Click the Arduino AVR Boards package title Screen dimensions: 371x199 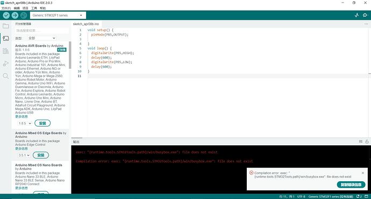click(x=39, y=46)
